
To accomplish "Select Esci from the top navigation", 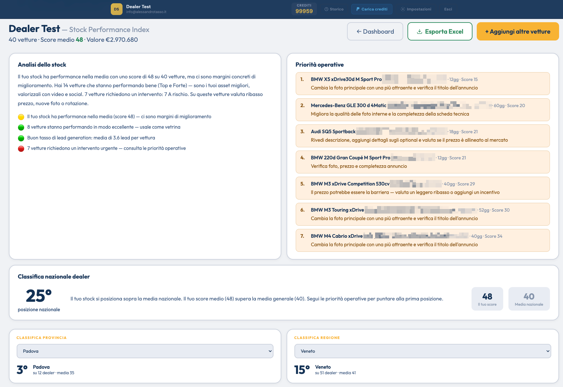I will point(448,9).
